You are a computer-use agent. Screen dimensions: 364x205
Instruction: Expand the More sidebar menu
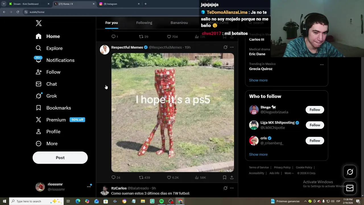point(47,143)
